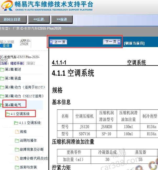
Task: Click the 蒸发器 table header
Action: click(140, 152)
